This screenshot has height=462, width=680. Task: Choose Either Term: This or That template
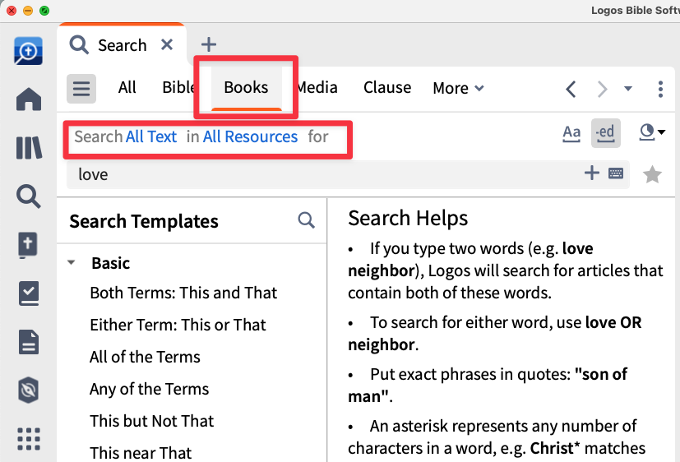pyautogui.click(x=178, y=325)
